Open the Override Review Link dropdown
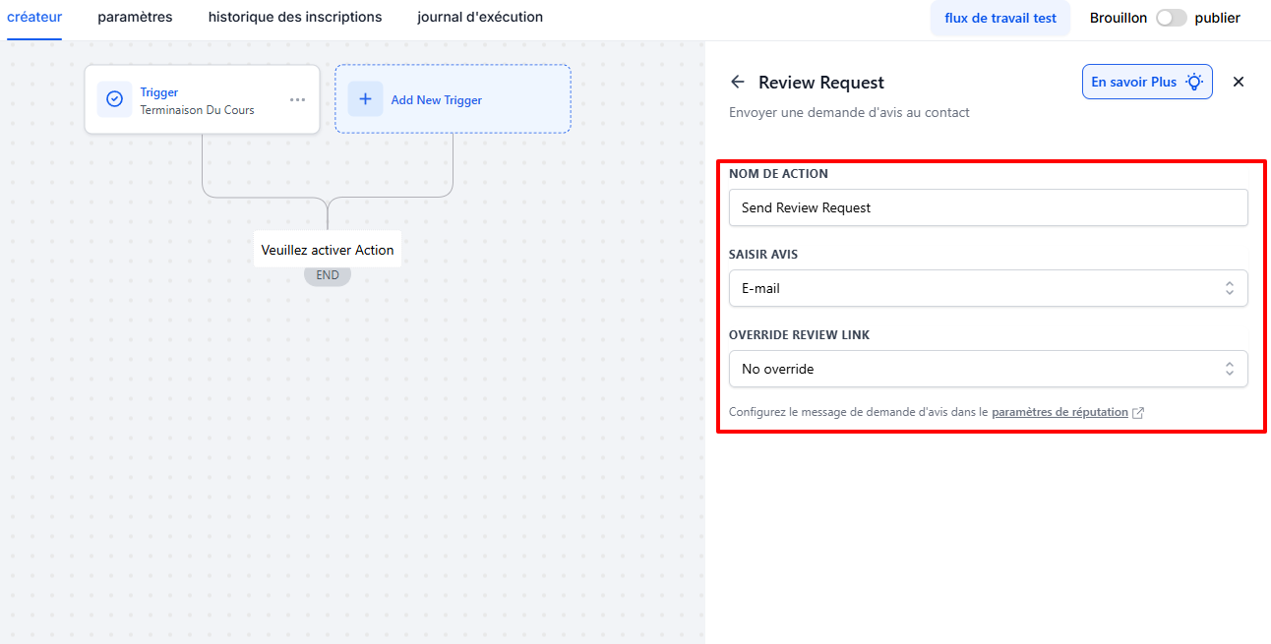Image resolution: width=1271 pixels, height=644 pixels. (989, 369)
